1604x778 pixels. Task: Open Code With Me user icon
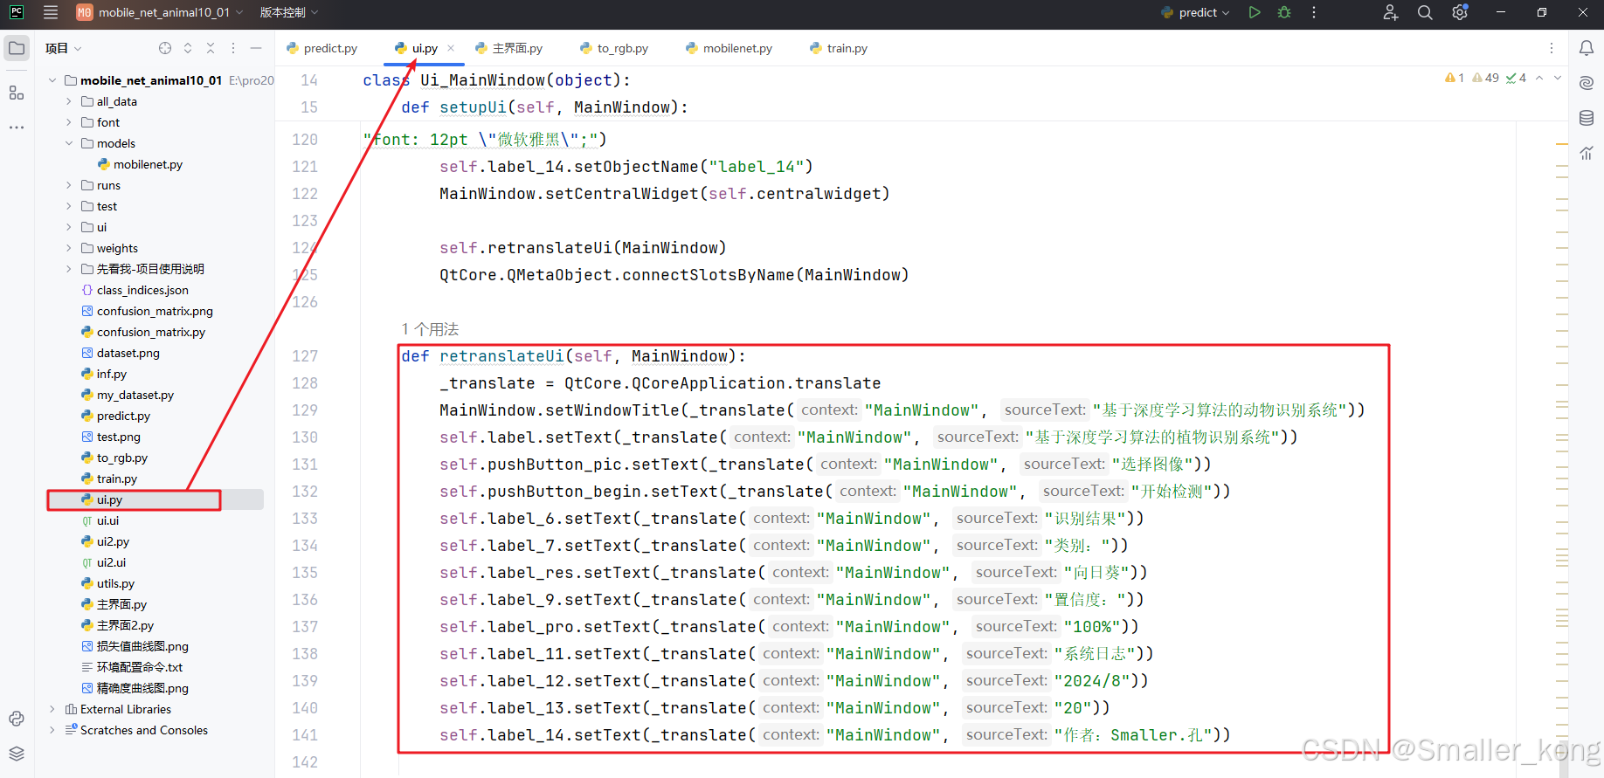click(x=1391, y=12)
